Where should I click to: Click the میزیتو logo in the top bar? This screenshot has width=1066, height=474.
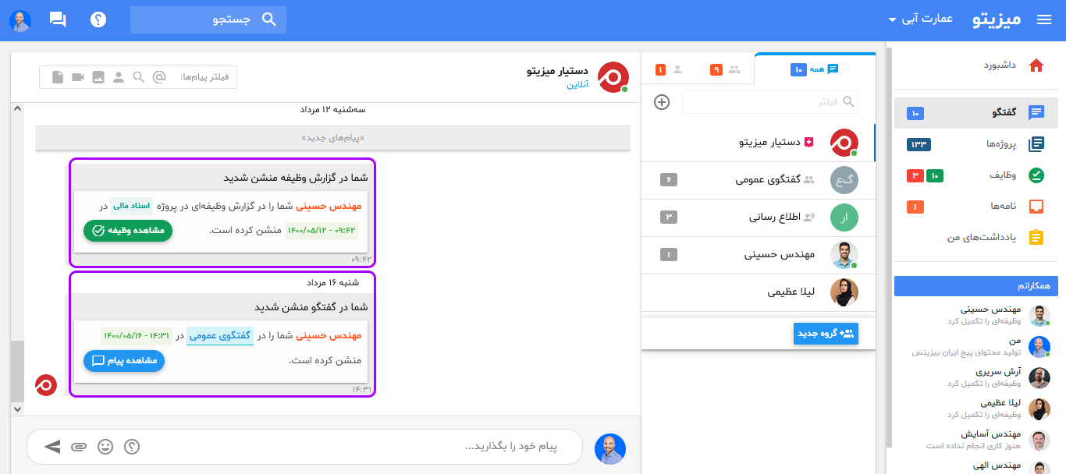pyautogui.click(x=997, y=20)
